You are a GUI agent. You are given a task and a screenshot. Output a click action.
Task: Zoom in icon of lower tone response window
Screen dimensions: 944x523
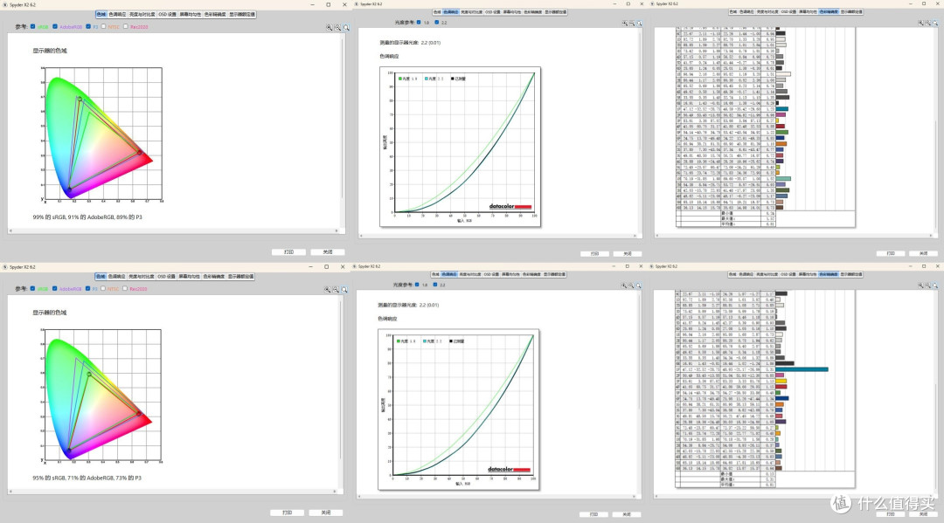tap(624, 286)
